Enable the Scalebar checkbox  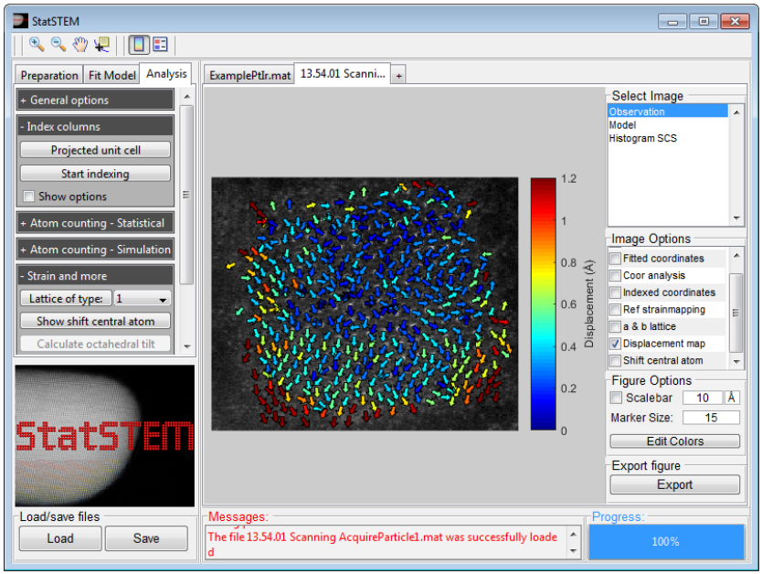pyautogui.click(x=616, y=398)
